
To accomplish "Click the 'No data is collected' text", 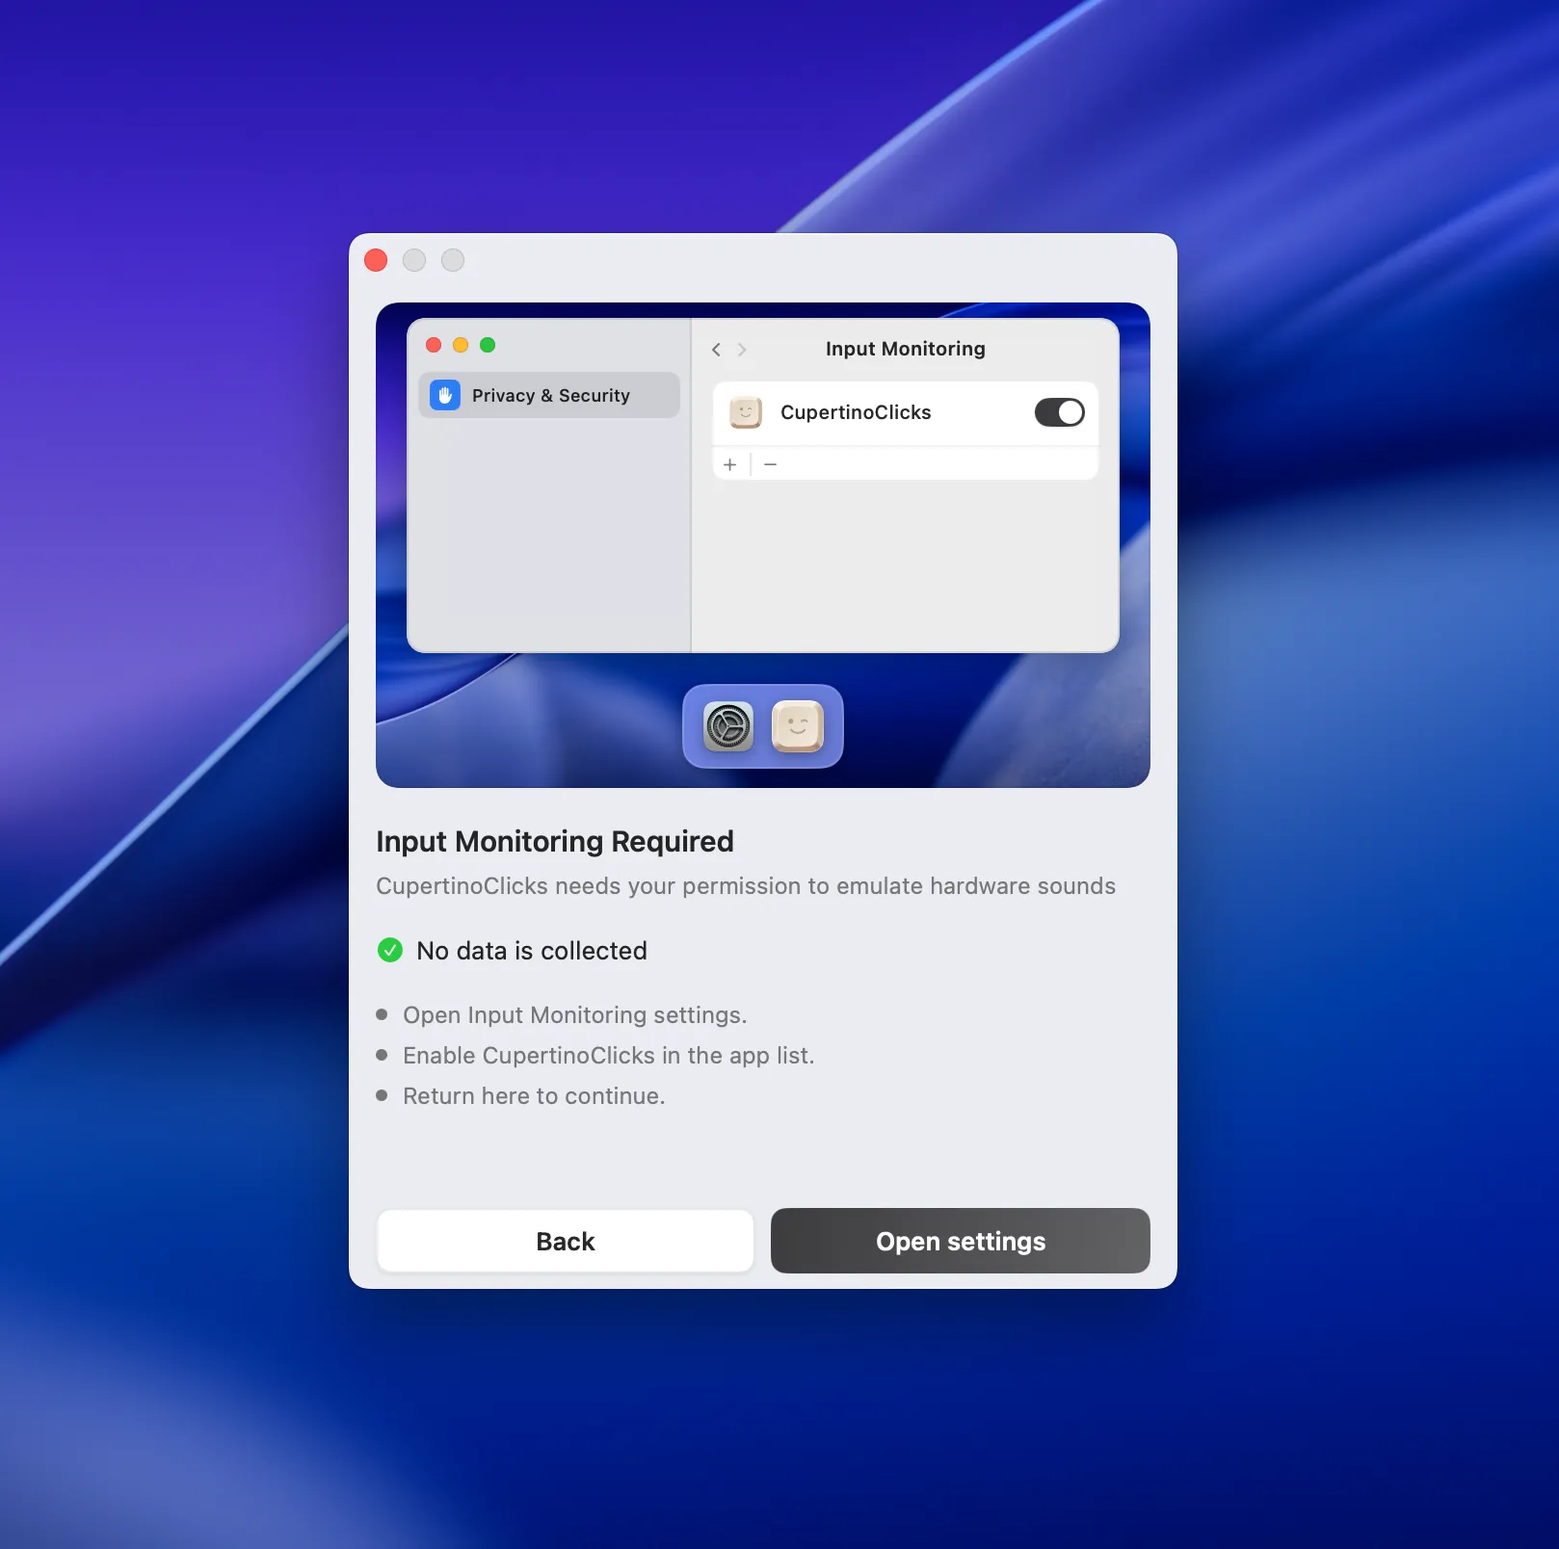I will (x=532, y=951).
